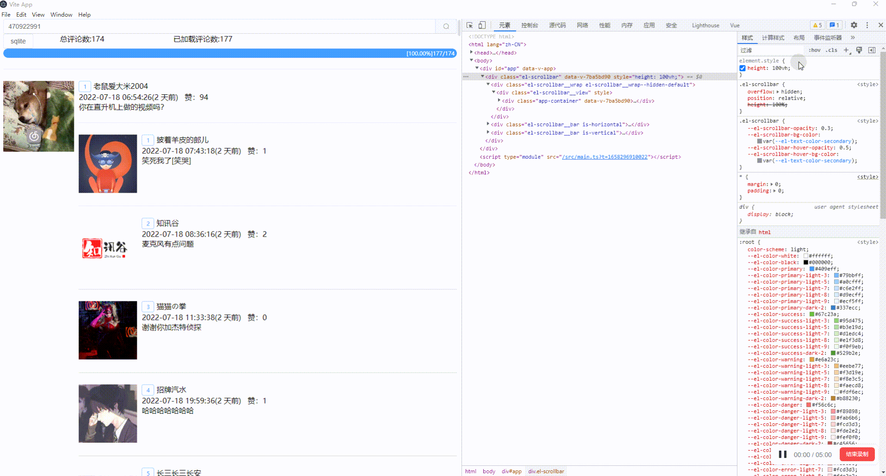Open the Window menu

pos(62,14)
